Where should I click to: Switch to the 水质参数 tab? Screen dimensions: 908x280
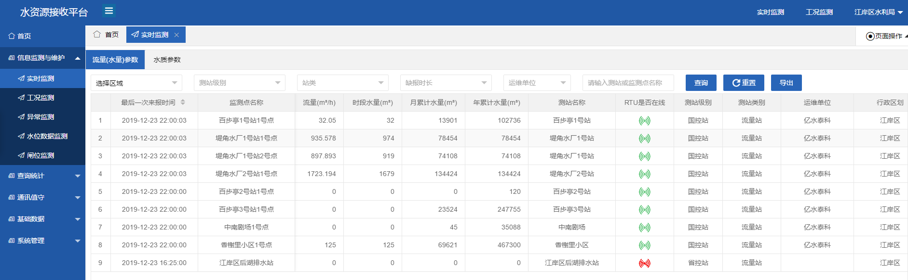click(x=167, y=60)
